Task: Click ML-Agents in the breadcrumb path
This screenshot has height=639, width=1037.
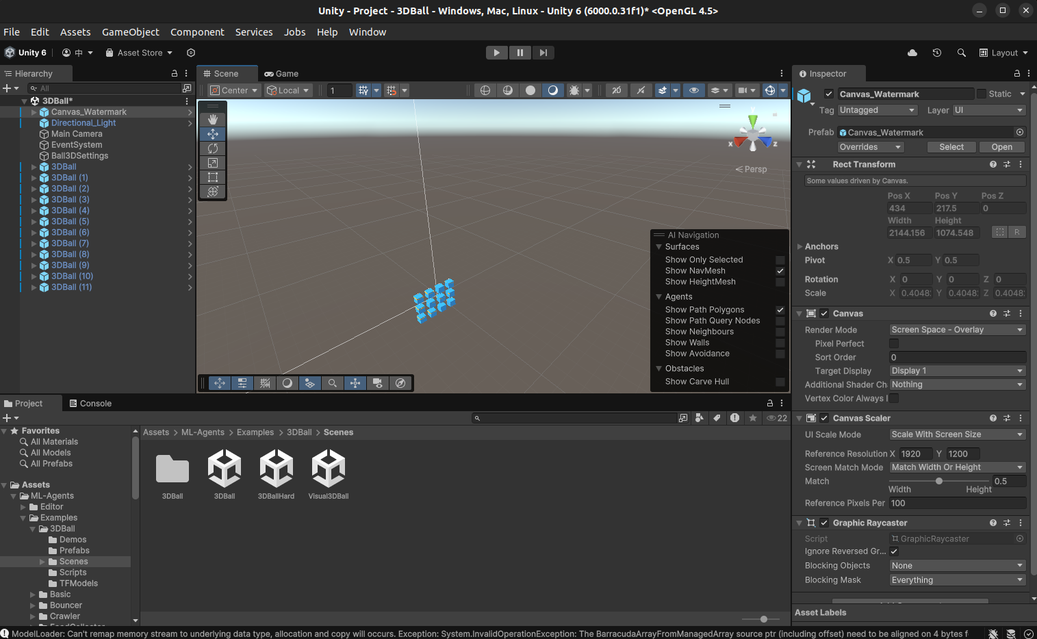Action: [203, 432]
